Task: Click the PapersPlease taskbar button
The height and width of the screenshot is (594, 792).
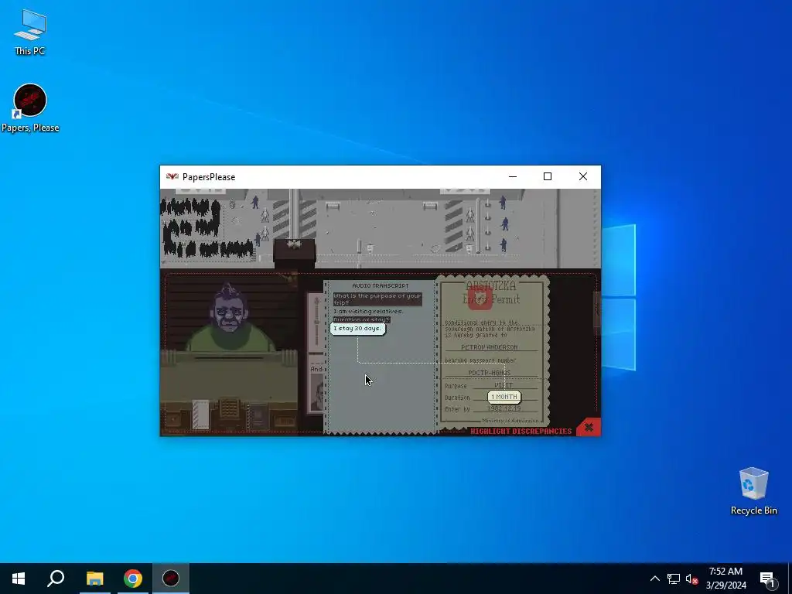Action: coord(171,579)
